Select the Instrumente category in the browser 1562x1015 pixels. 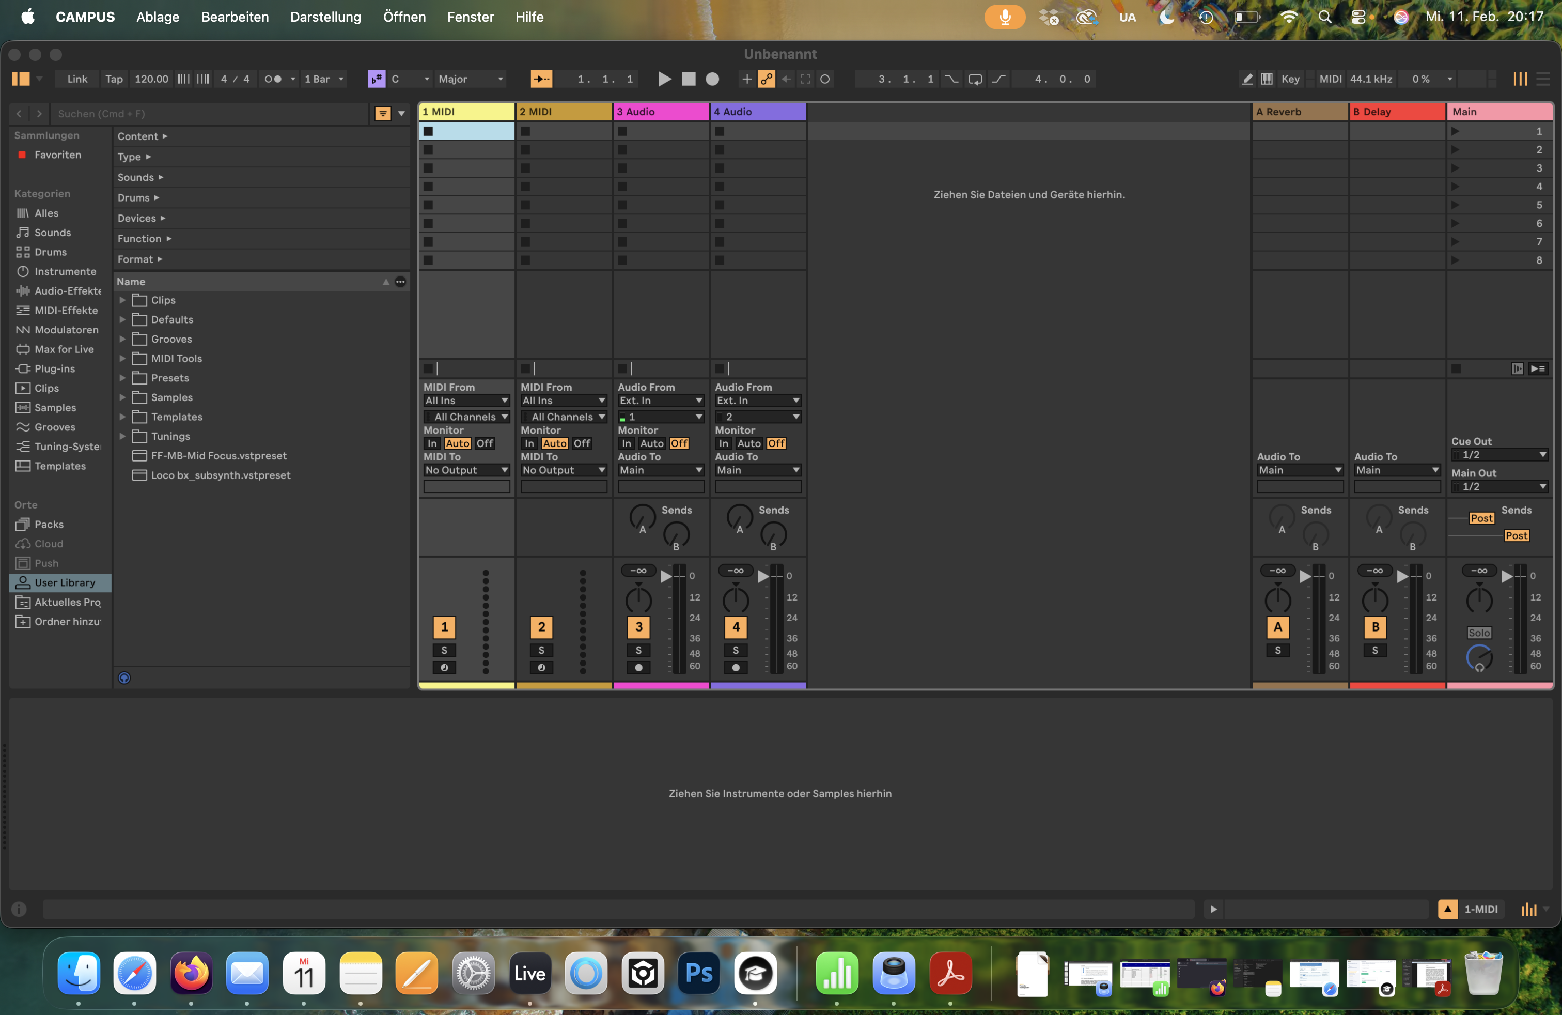65,270
